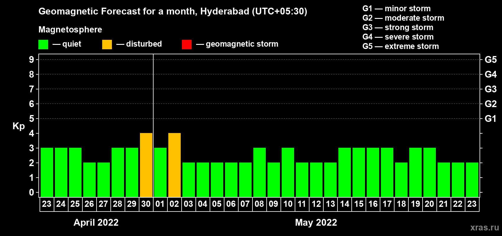Click the 'May 2022' month label
The height and width of the screenshot is (236, 502).
tap(316, 222)
